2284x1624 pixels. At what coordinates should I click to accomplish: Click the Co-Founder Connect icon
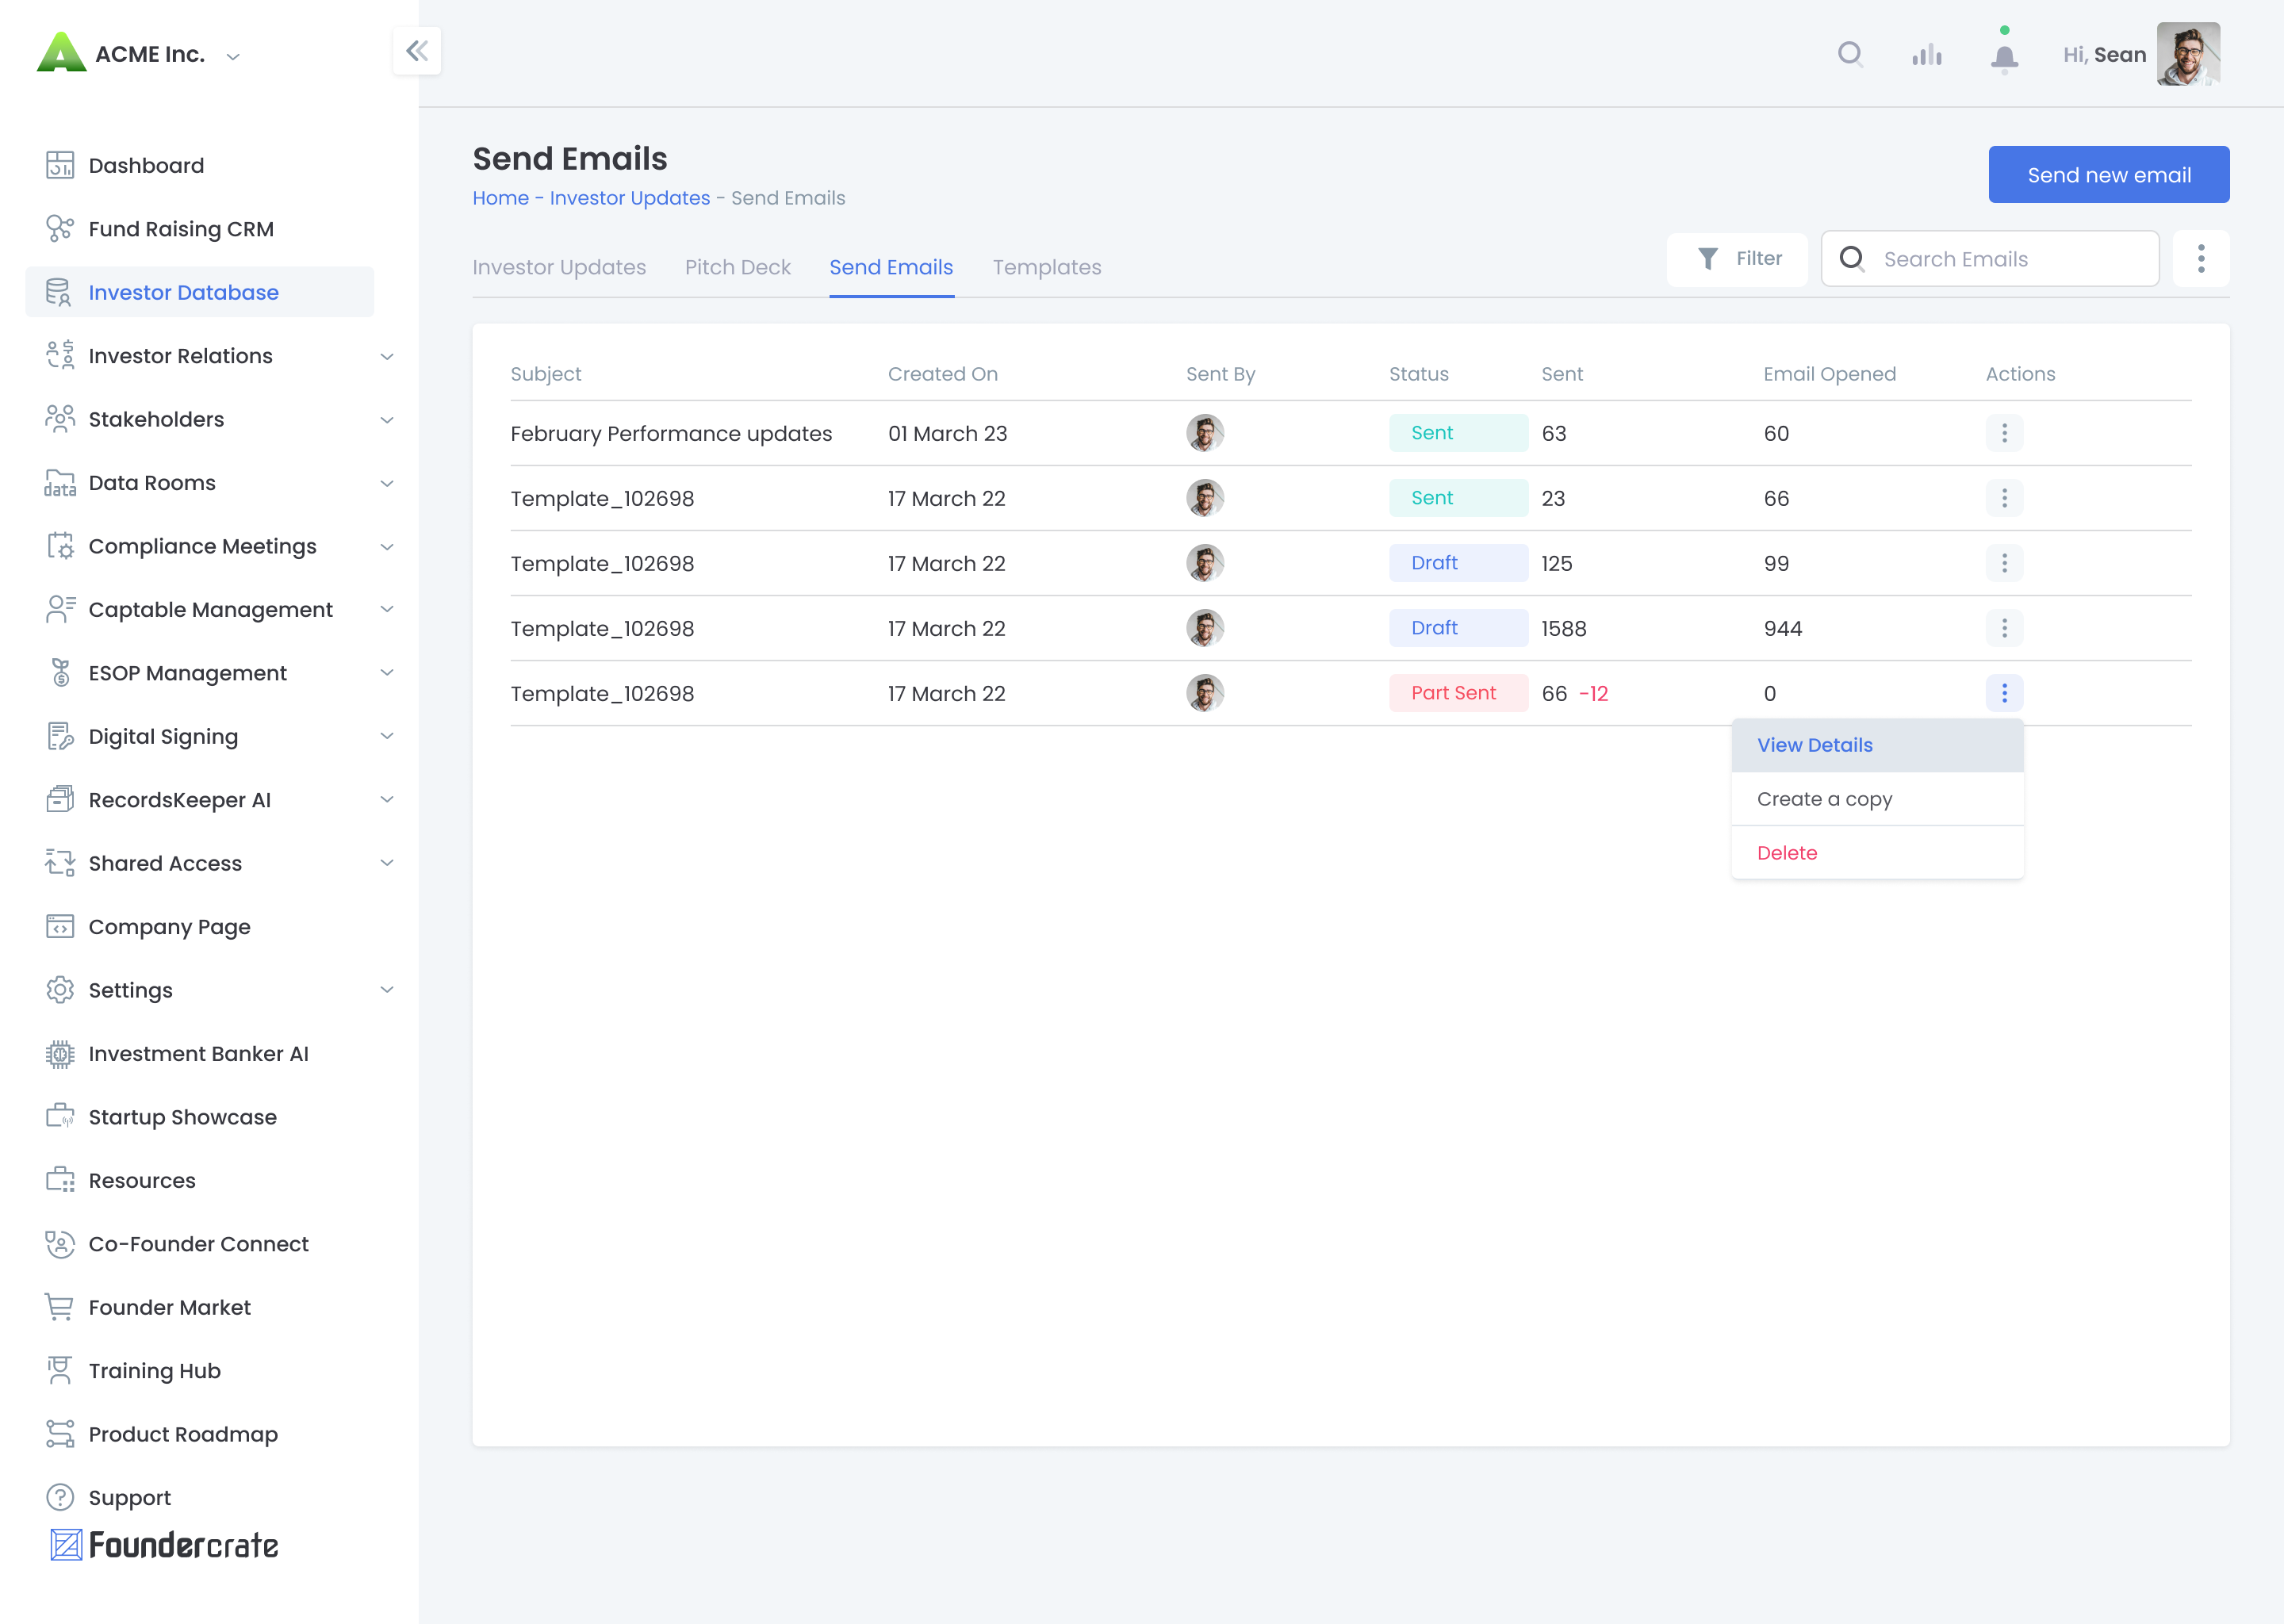click(x=60, y=1244)
